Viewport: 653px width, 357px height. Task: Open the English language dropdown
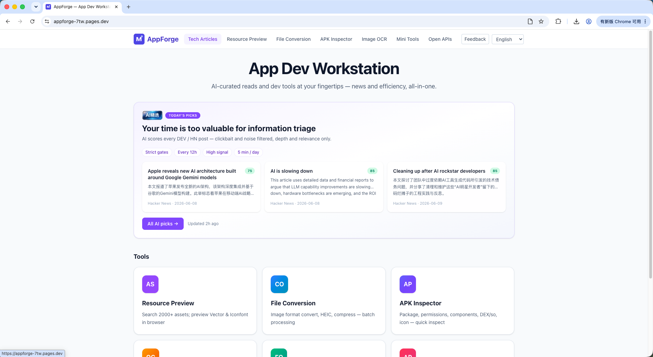[507, 39]
